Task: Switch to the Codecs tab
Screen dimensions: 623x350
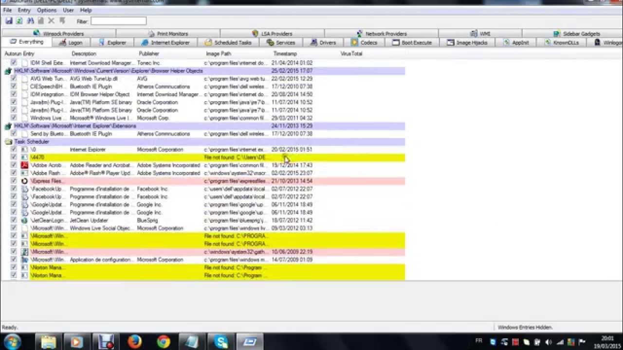Action: coord(365,43)
